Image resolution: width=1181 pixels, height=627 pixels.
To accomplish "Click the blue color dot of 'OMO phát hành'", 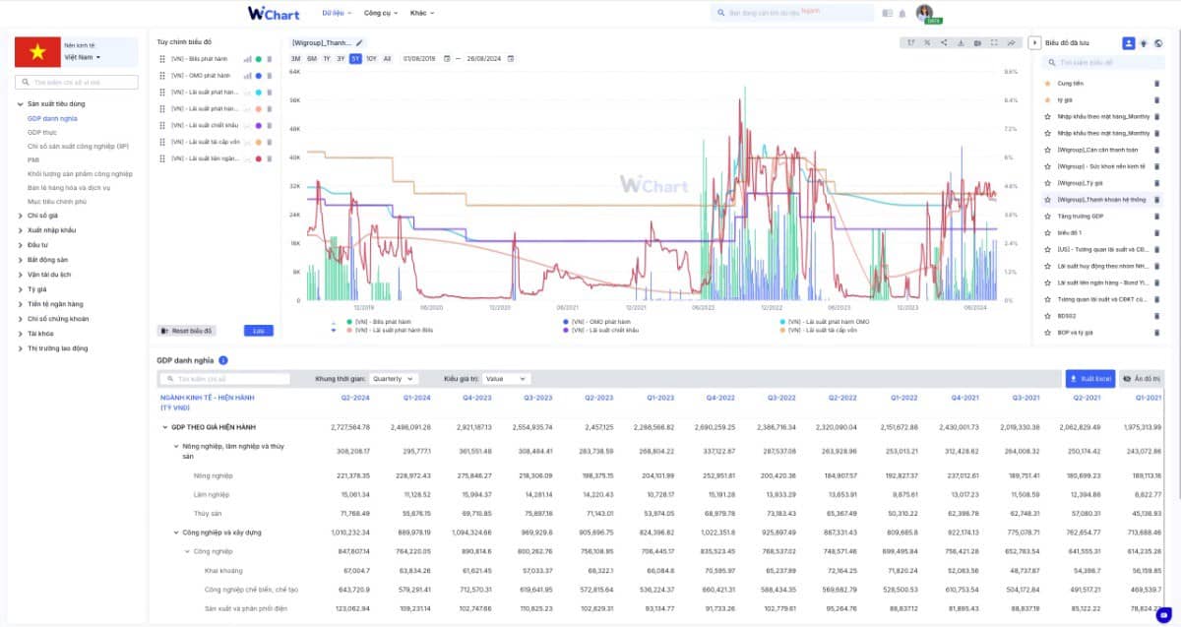I will 258,76.
